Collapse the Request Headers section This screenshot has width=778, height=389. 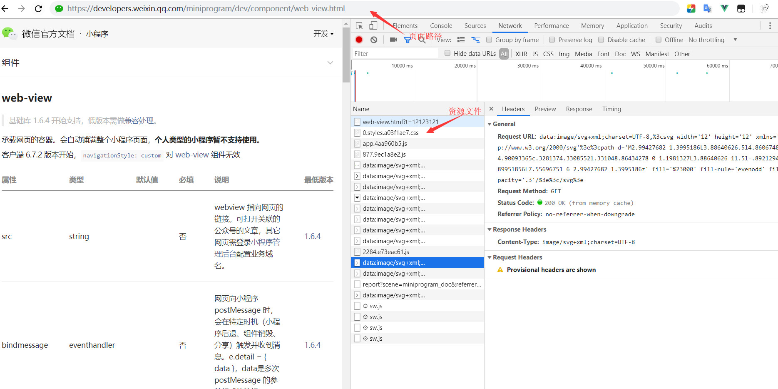click(490, 257)
